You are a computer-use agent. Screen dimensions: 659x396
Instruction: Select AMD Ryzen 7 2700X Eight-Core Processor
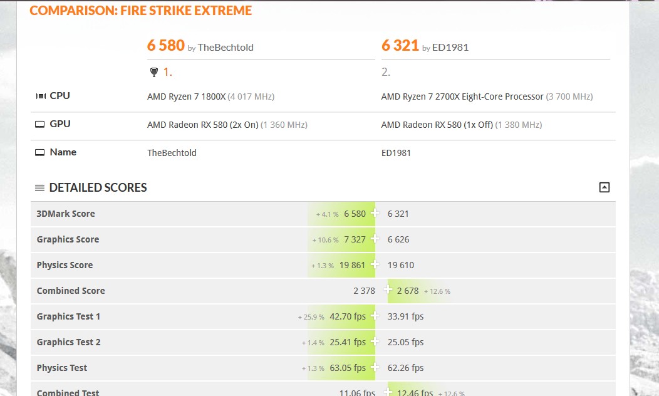[x=462, y=96]
